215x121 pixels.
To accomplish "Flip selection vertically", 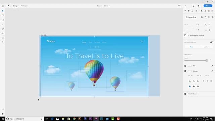I will (x=210, y=30).
